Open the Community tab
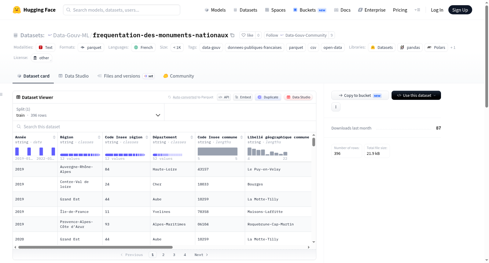This screenshot has height=263, width=489. [179, 76]
